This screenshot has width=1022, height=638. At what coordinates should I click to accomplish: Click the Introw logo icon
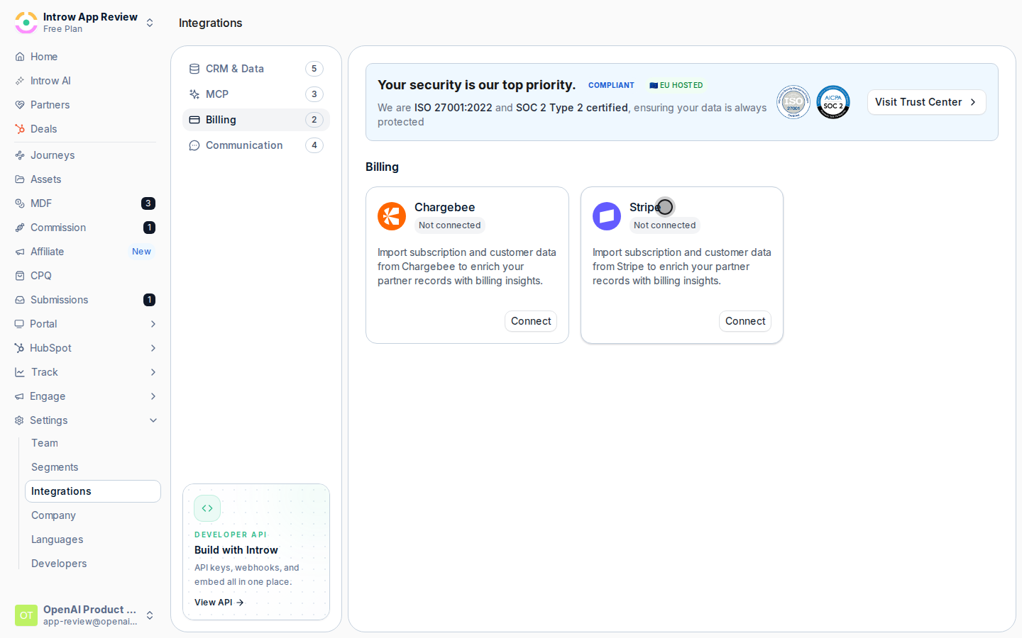point(26,23)
